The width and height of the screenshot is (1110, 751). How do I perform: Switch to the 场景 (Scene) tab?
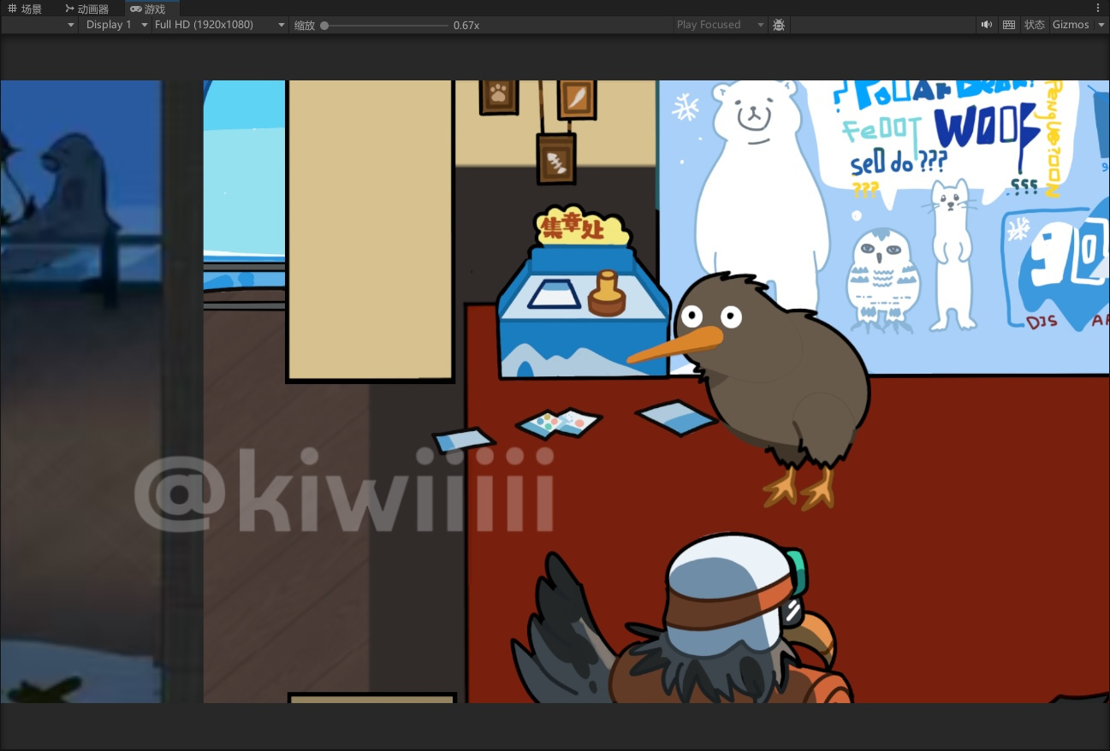[x=26, y=9]
